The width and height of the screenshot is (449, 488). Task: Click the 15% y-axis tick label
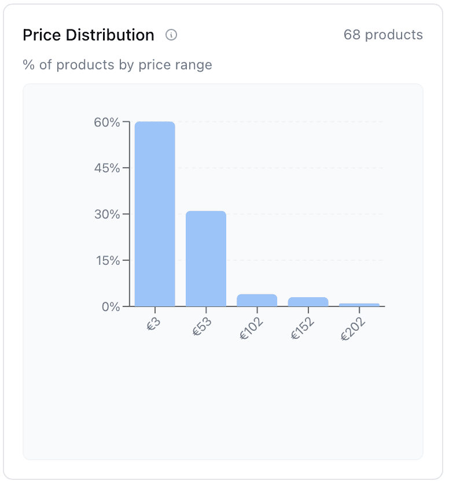[107, 260]
